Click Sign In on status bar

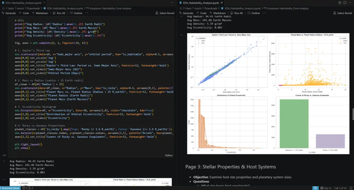[326, 188]
